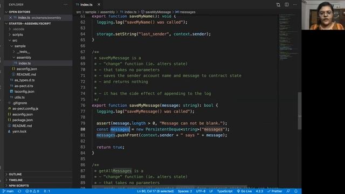Open the feedback icon in status bar
Screen dimensions: 345x194
(288, 191)
